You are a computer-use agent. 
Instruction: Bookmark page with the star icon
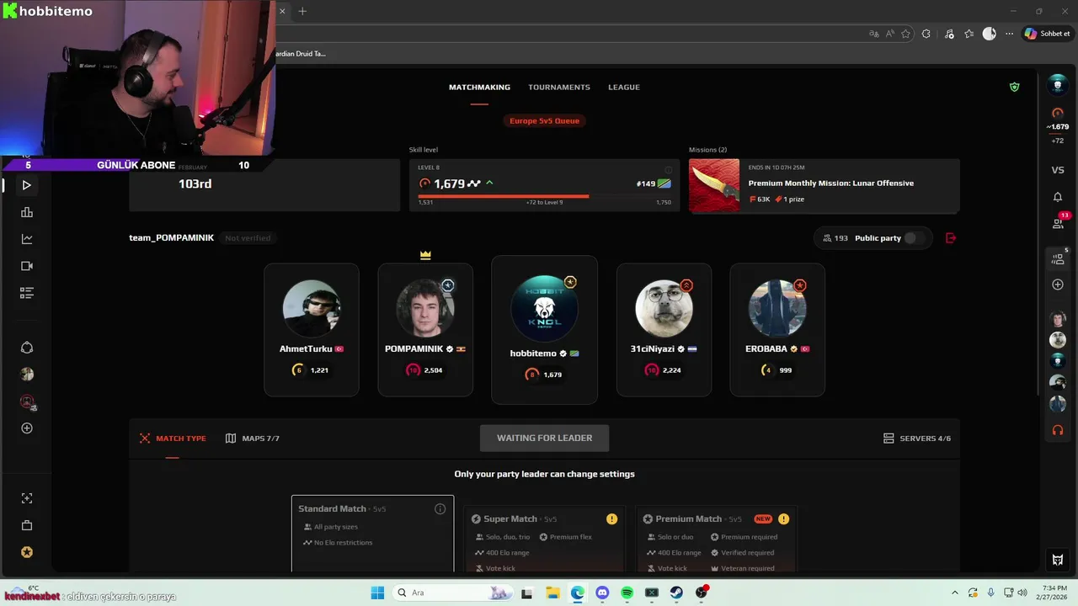906,34
